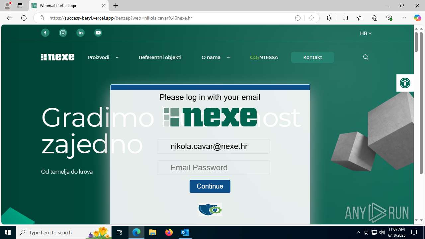Open a new browser tab
Image resolution: width=425 pixels, height=239 pixels.
click(116, 6)
